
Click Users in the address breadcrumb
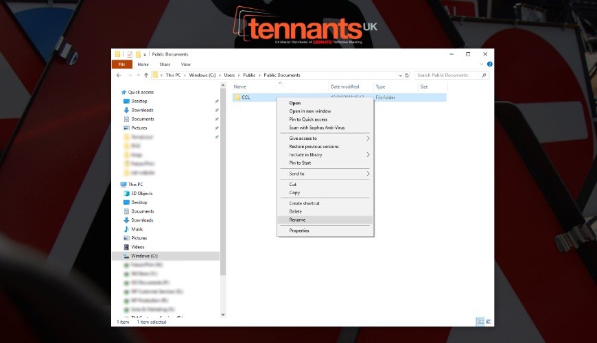230,75
